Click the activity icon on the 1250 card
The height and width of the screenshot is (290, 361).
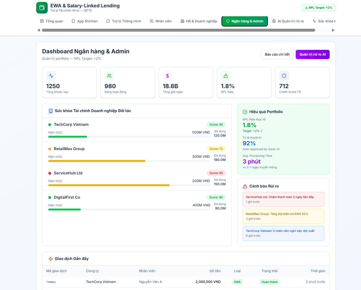click(51, 76)
